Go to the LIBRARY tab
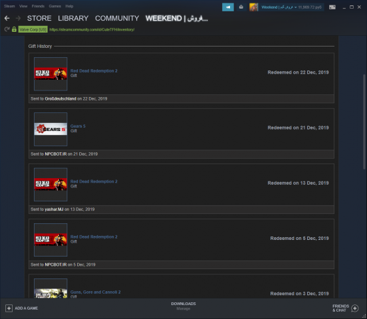 pyautogui.click(x=73, y=18)
